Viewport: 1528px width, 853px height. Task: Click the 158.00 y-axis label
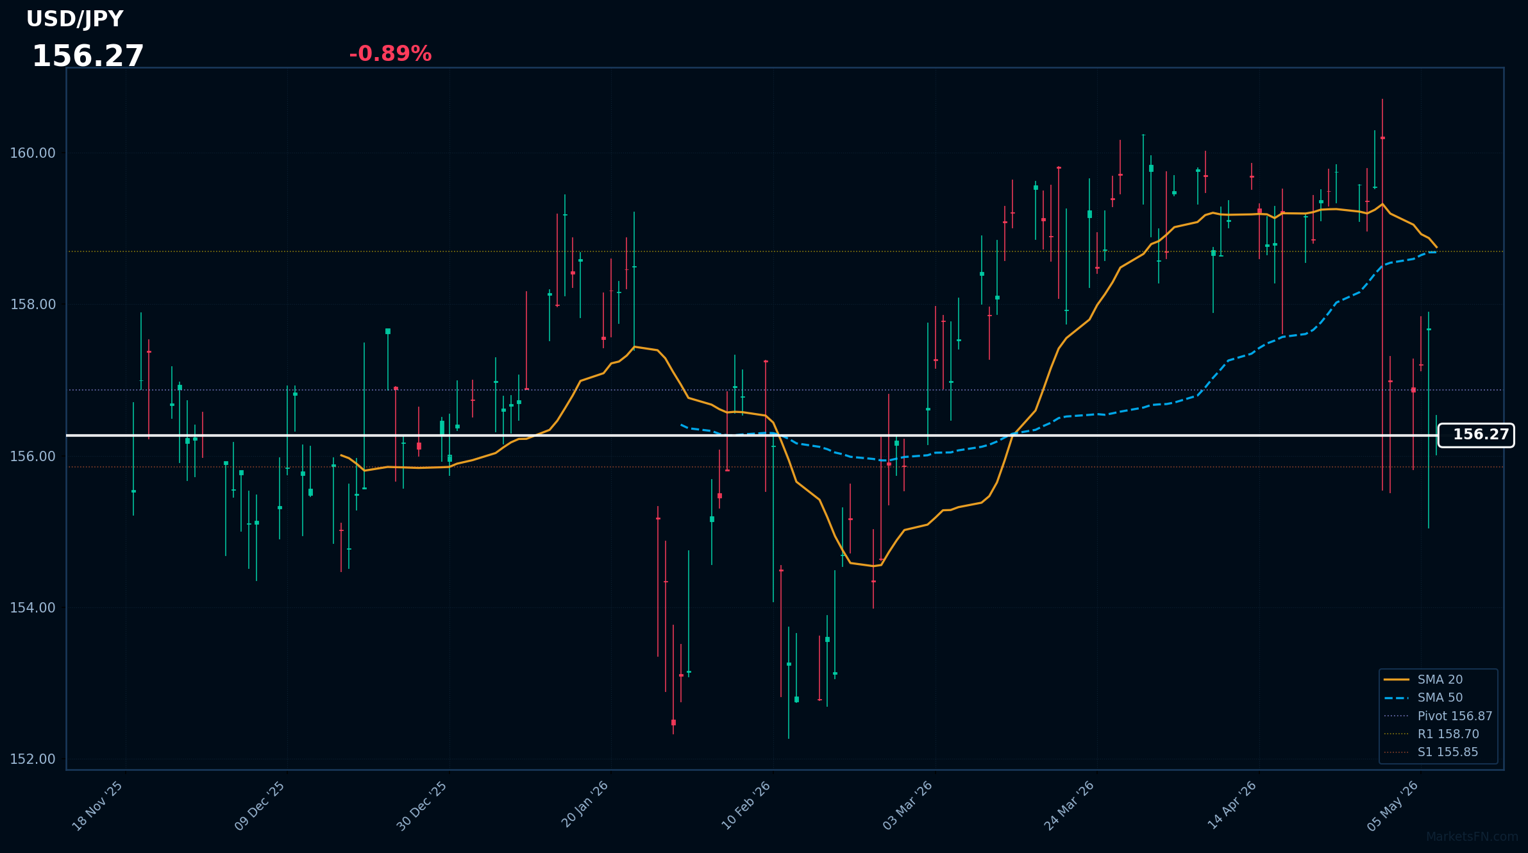[x=33, y=304]
